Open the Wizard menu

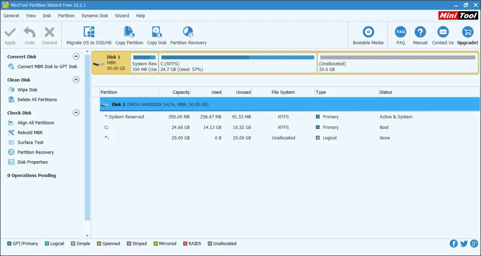(122, 16)
